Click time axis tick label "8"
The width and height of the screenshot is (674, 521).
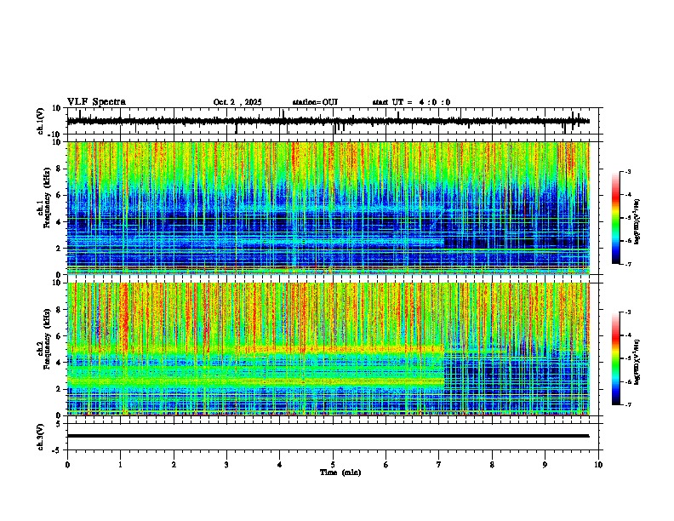[492, 465]
